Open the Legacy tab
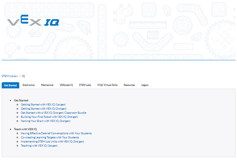The height and width of the screenshot is (163, 237). 145,85
